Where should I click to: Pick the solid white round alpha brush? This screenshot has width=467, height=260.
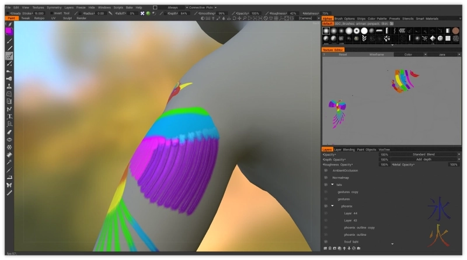(x=364, y=30)
